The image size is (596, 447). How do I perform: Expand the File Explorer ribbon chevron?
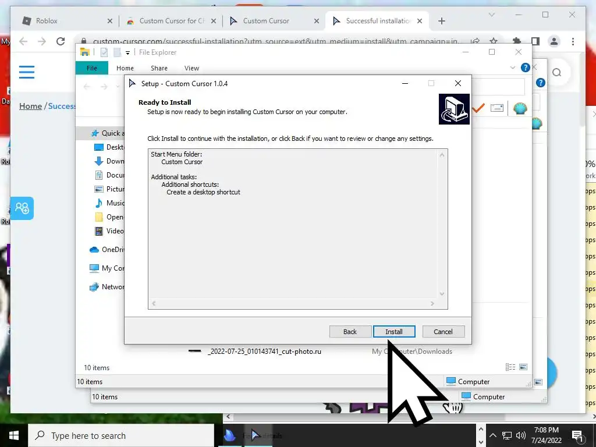click(x=512, y=68)
